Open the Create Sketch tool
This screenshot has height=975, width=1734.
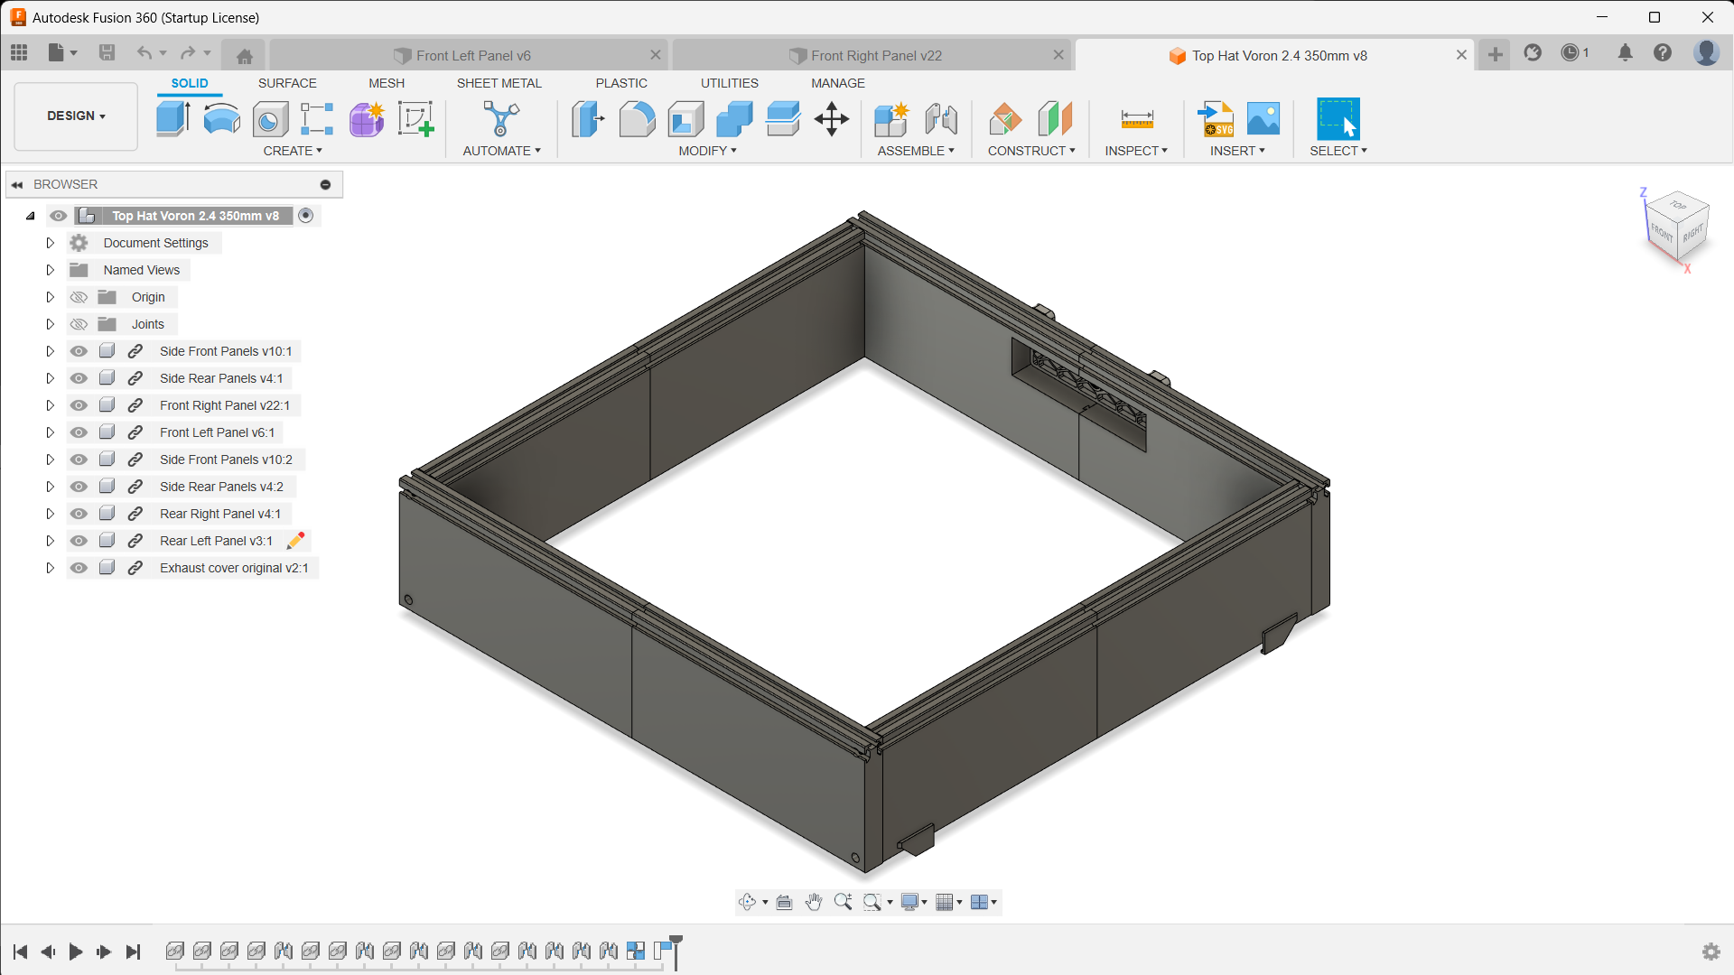[415, 118]
